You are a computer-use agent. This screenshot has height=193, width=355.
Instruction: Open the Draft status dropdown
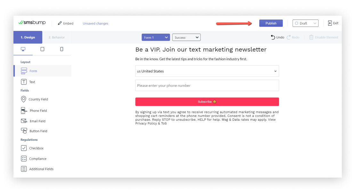pos(305,23)
